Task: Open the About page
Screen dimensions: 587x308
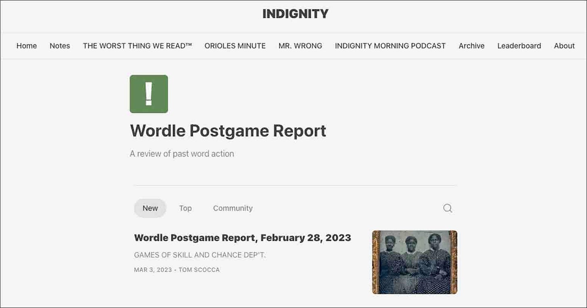Action: (564, 46)
